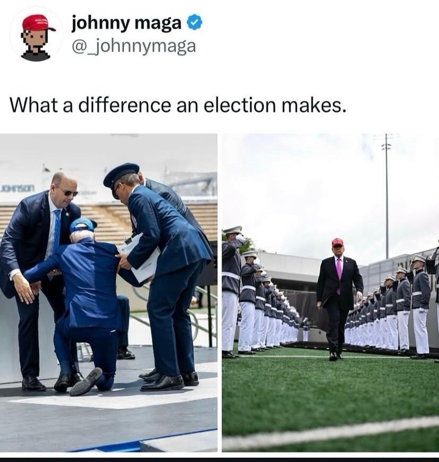The height and width of the screenshot is (462, 439).
Task: Click the red cap in the right photo
Action: click(337, 242)
